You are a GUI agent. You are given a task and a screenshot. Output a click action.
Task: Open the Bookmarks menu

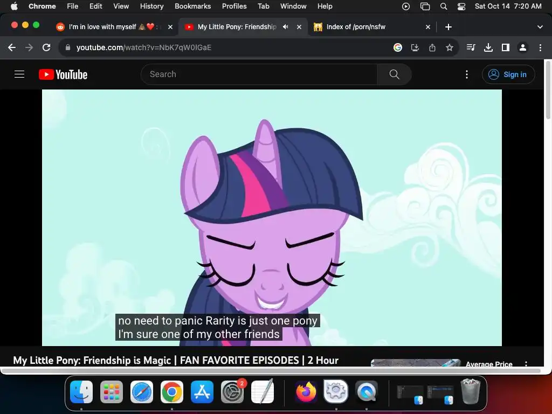coord(193,6)
